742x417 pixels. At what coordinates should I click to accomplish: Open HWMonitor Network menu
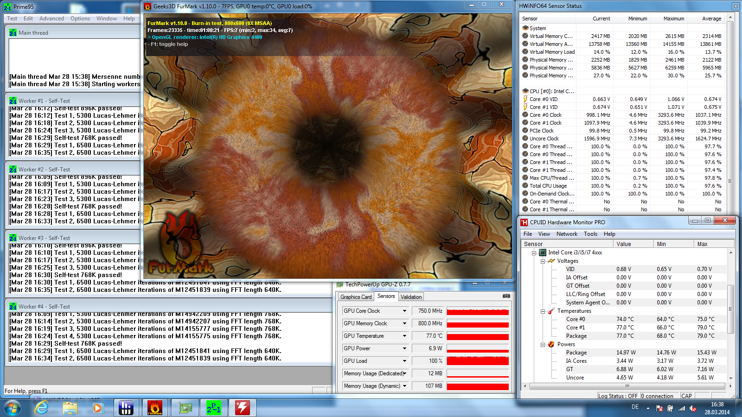point(567,234)
